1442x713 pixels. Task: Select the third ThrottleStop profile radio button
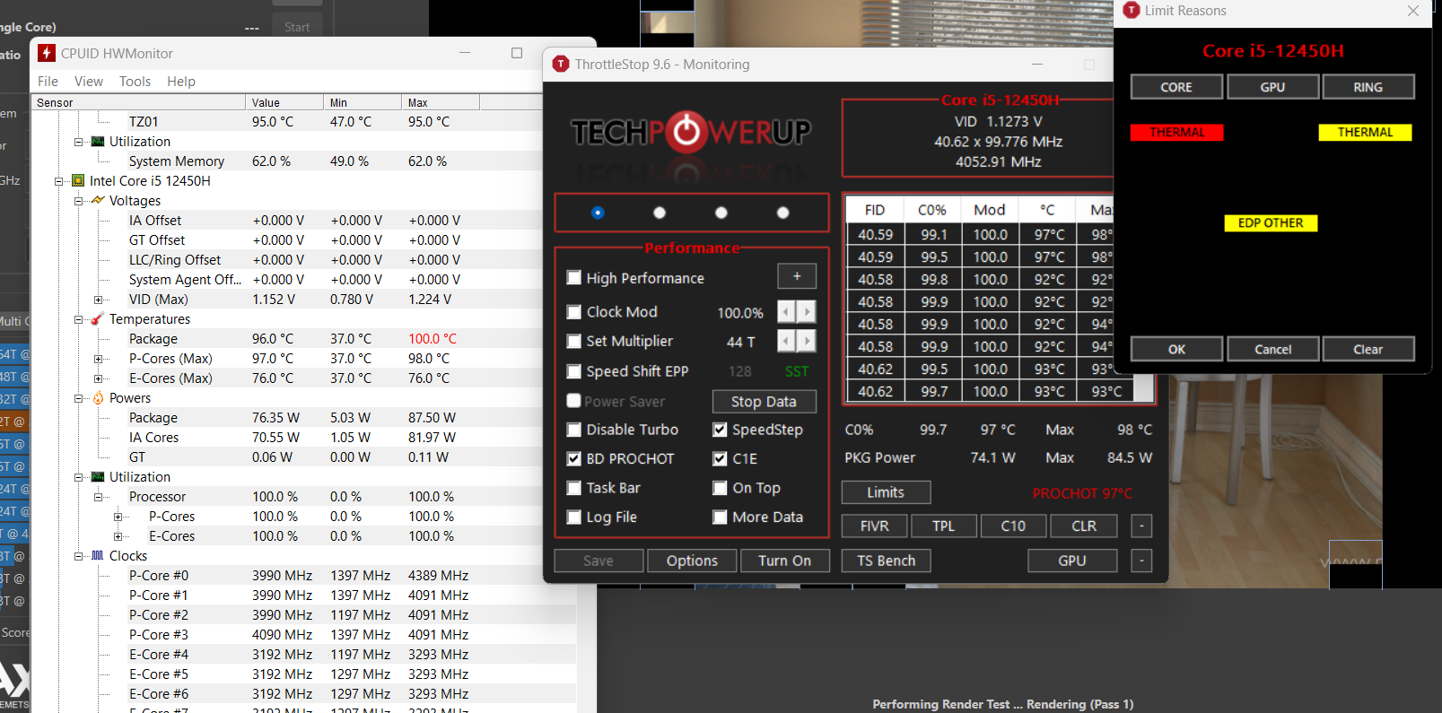click(721, 213)
